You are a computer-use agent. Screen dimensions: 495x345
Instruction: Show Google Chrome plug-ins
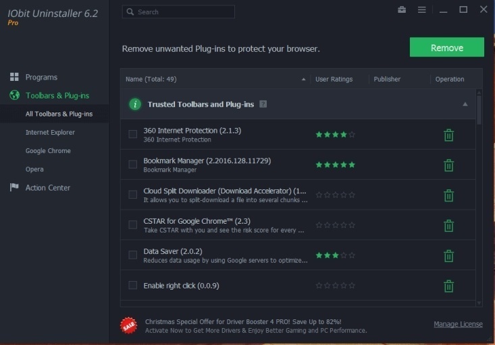click(48, 151)
